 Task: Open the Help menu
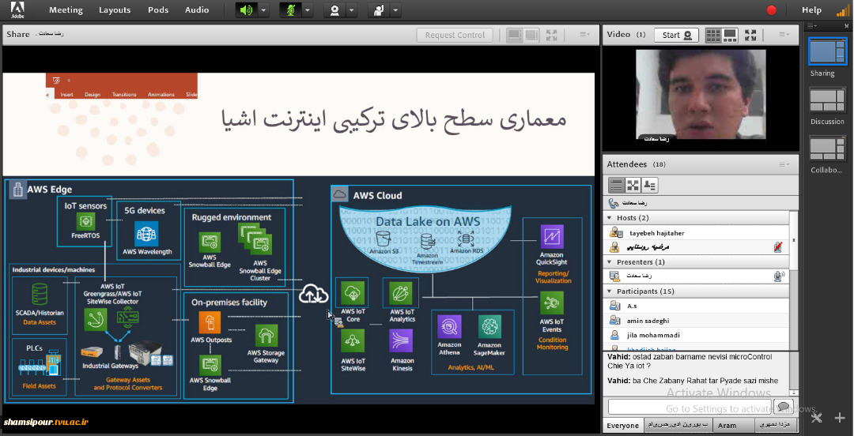pyautogui.click(x=811, y=9)
